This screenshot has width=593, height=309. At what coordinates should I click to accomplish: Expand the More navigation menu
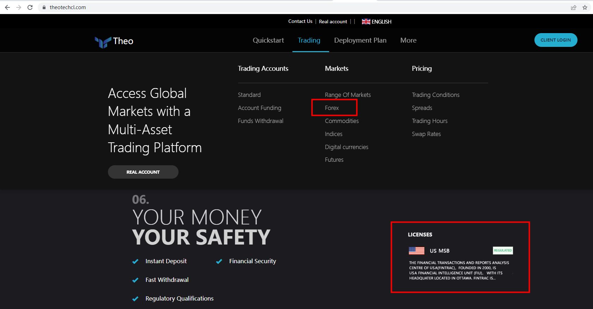click(408, 41)
